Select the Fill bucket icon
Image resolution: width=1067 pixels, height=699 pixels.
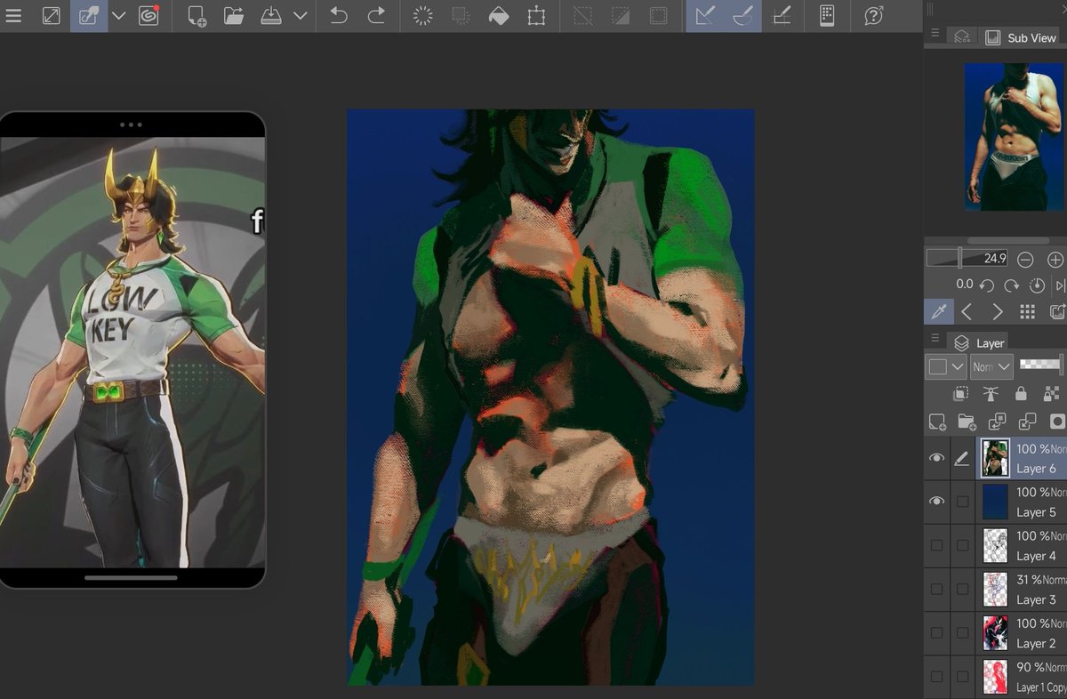[x=499, y=15]
